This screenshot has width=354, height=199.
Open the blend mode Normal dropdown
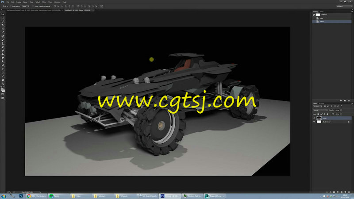click(x=320, y=110)
